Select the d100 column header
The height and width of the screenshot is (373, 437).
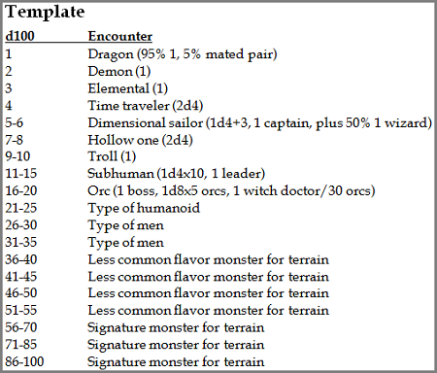tap(19, 36)
